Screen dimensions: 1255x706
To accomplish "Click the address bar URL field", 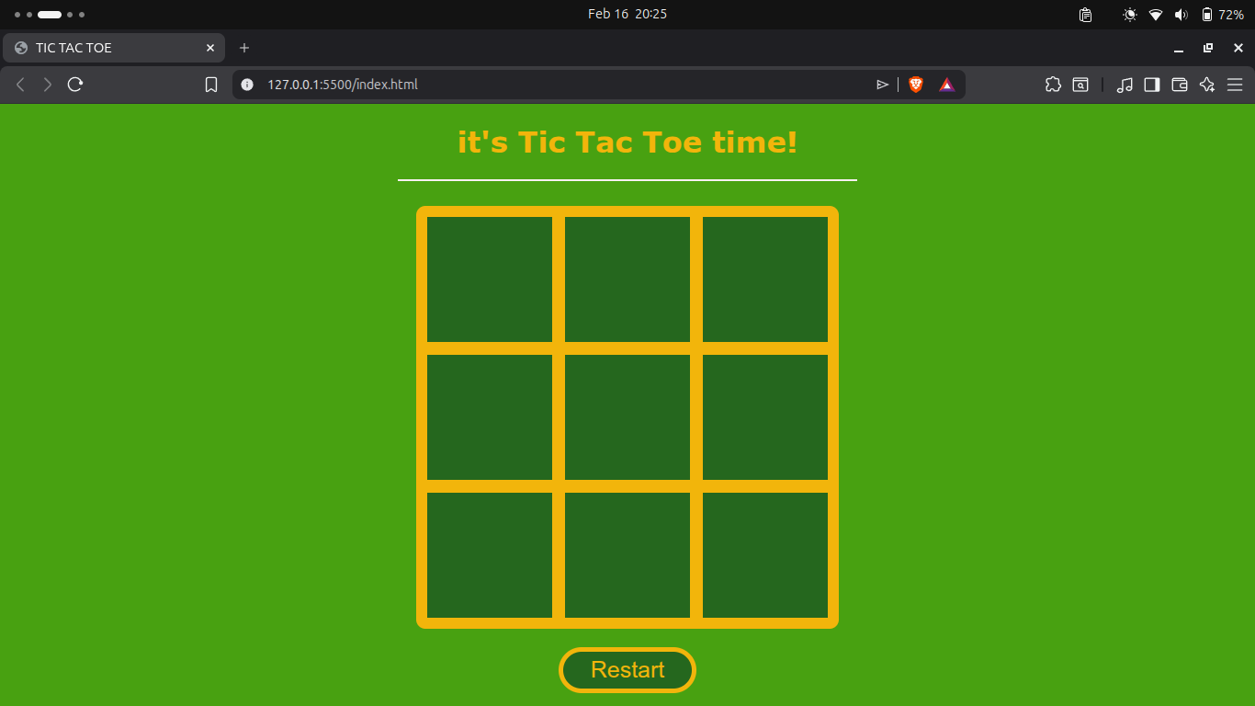I will (x=551, y=85).
